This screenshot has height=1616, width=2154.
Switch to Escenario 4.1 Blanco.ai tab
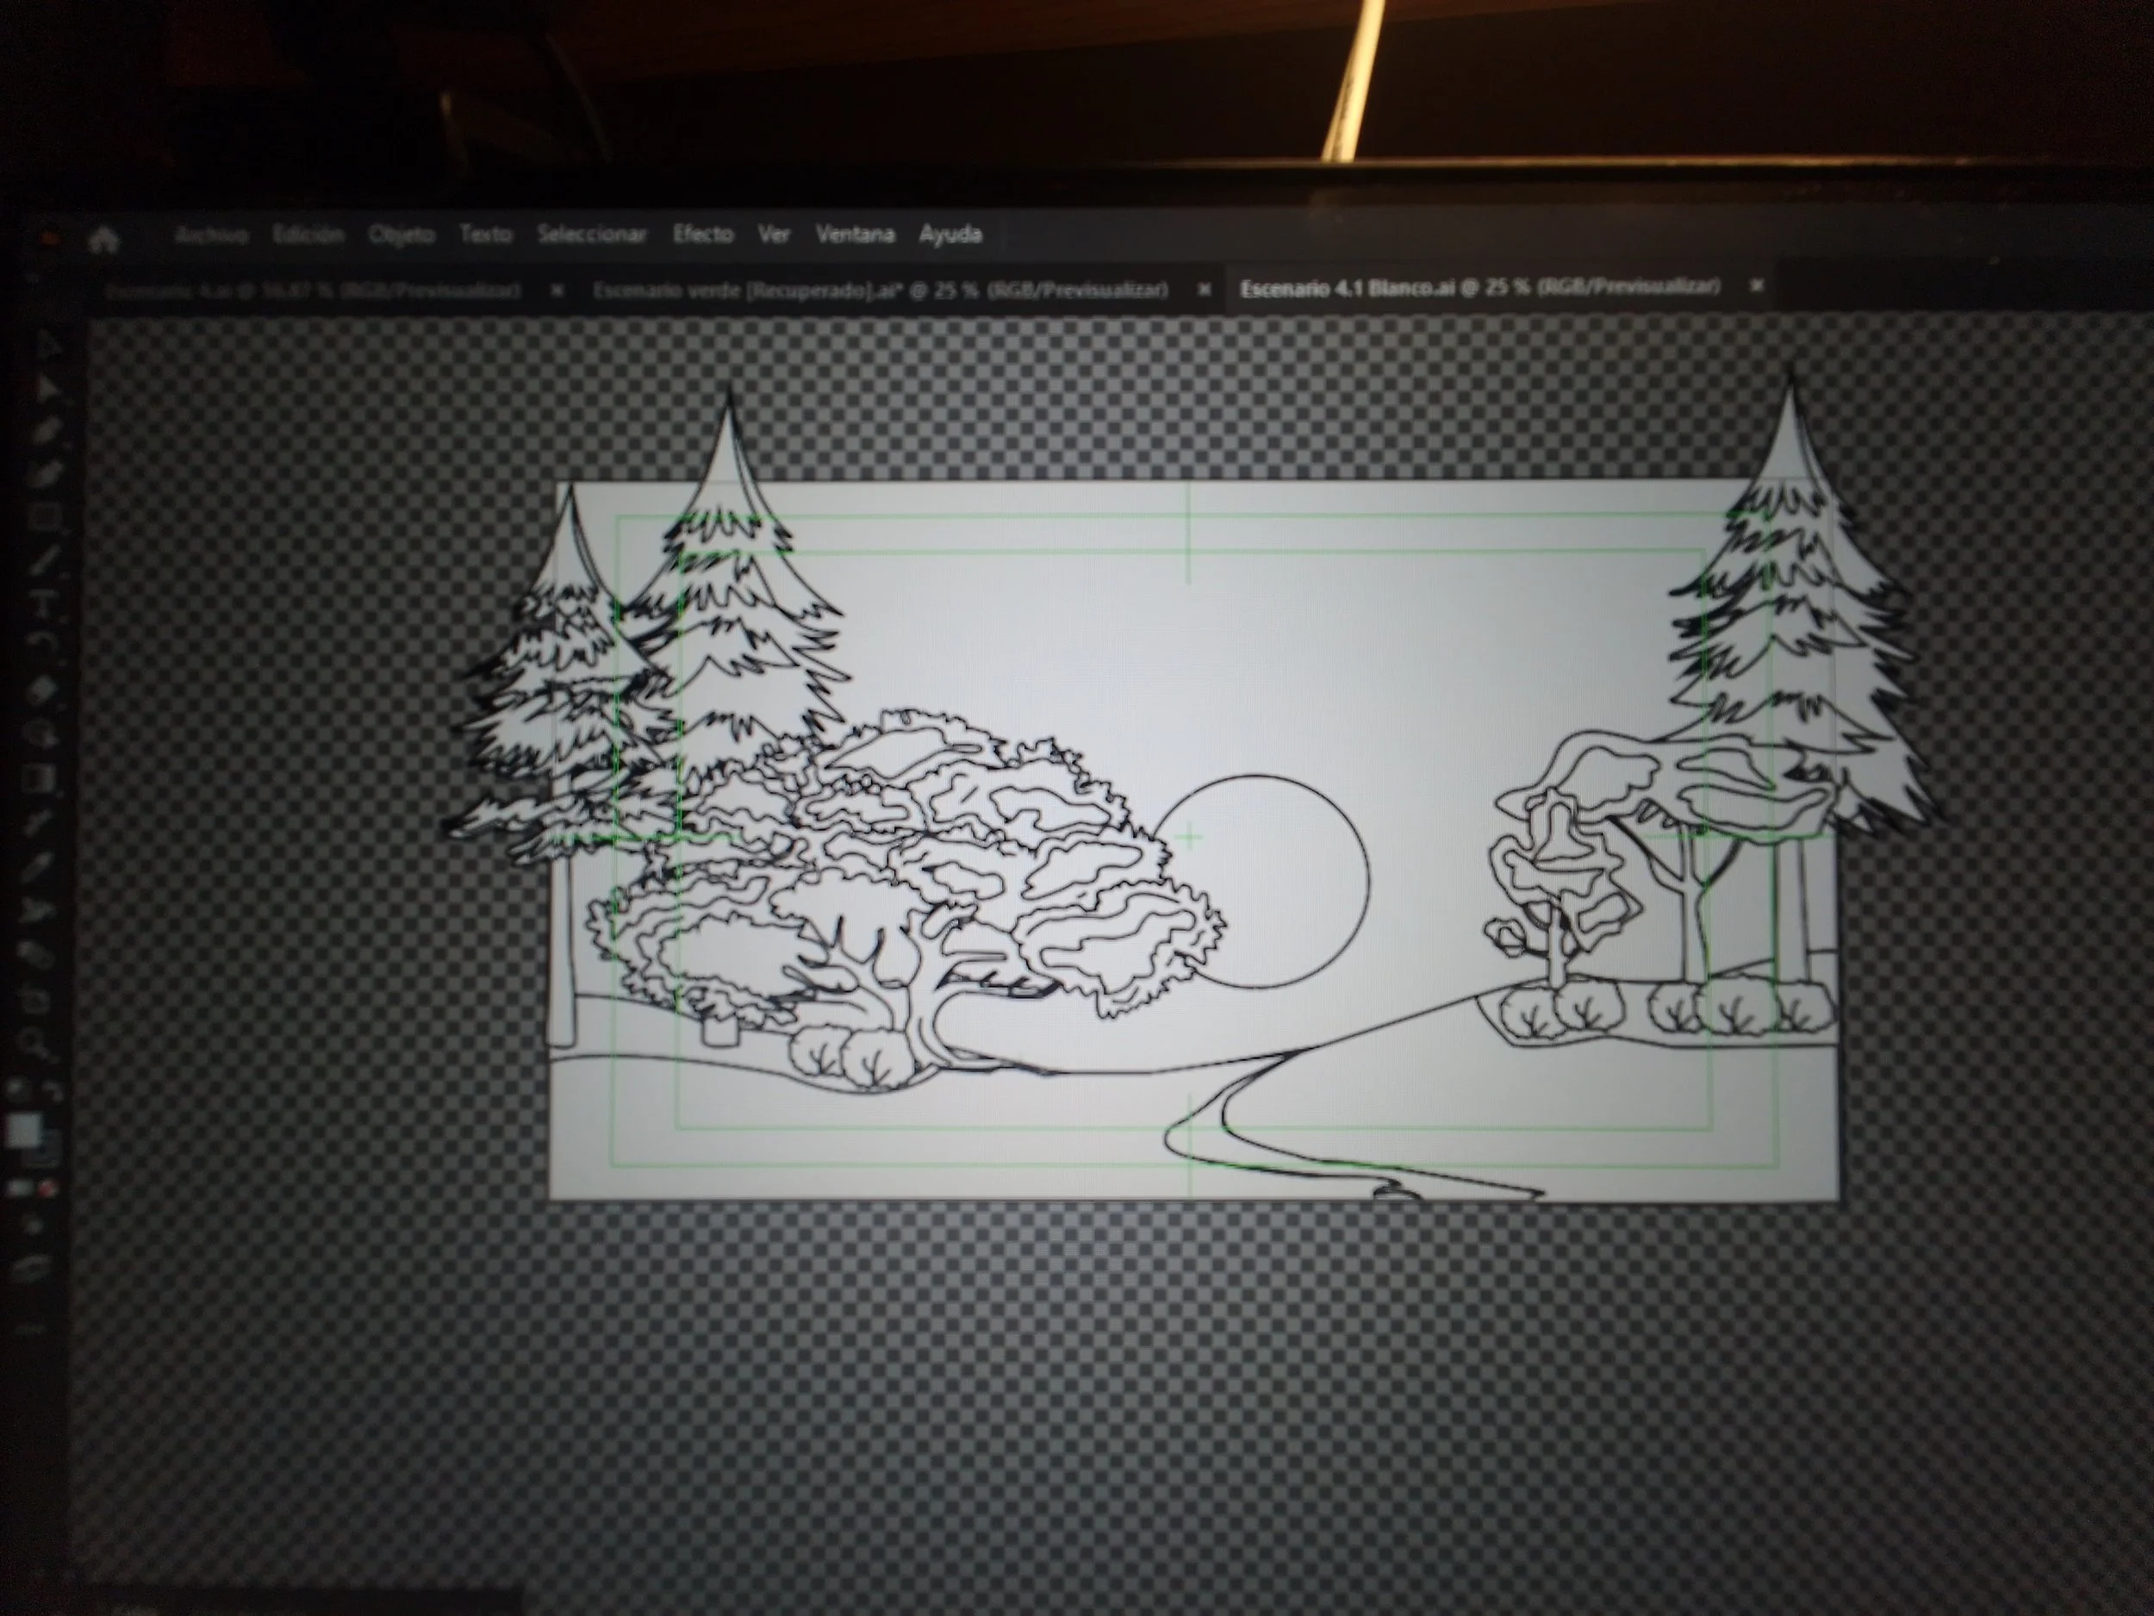1479,289
